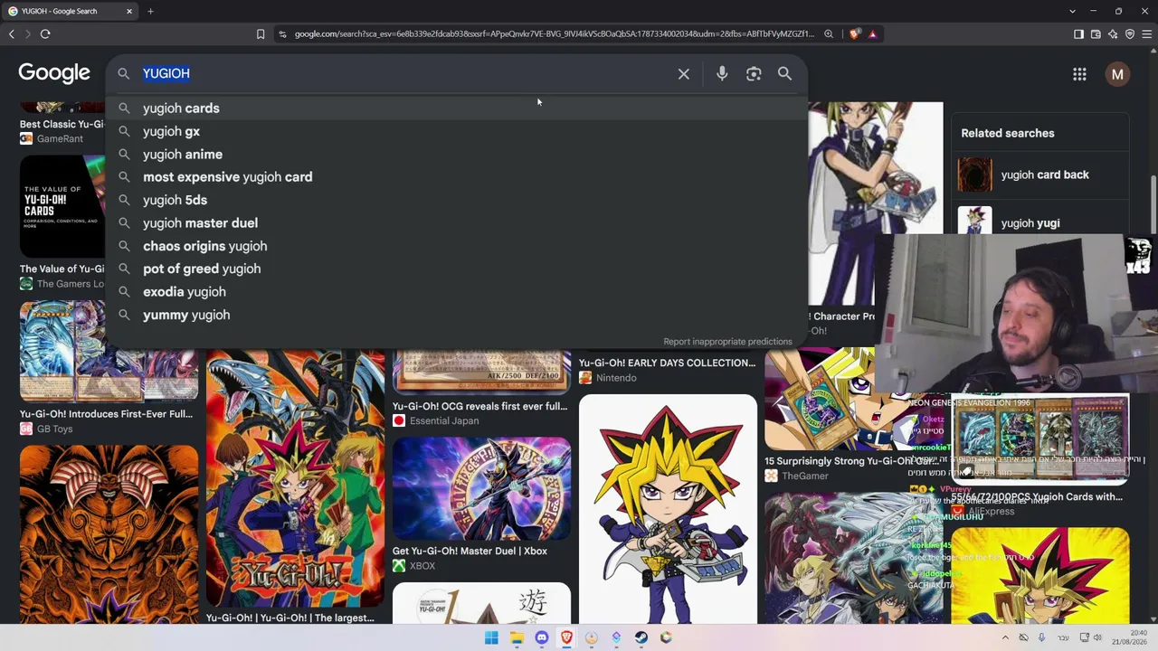Open the Brave Shields lion icon
This screenshot has height=651, width=1158.
pos(854,34)
